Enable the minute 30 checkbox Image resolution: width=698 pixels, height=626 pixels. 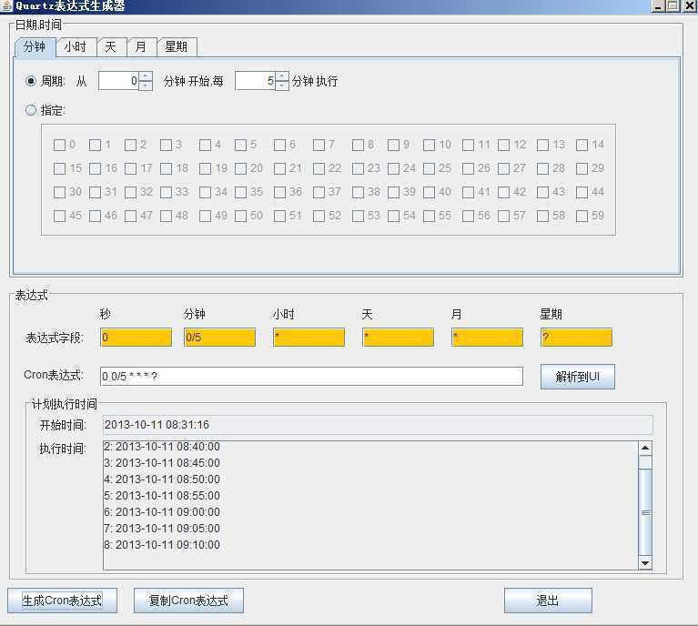click(59, 192)
